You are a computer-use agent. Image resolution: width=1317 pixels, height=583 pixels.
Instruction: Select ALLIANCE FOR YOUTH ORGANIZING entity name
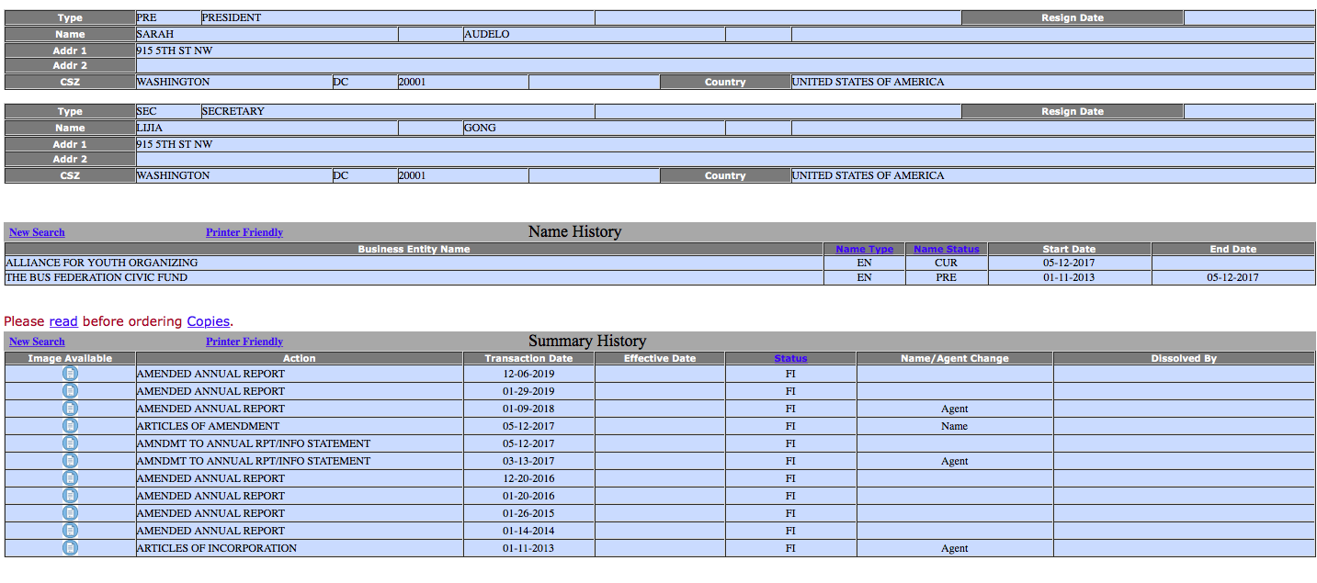point(101,263)
